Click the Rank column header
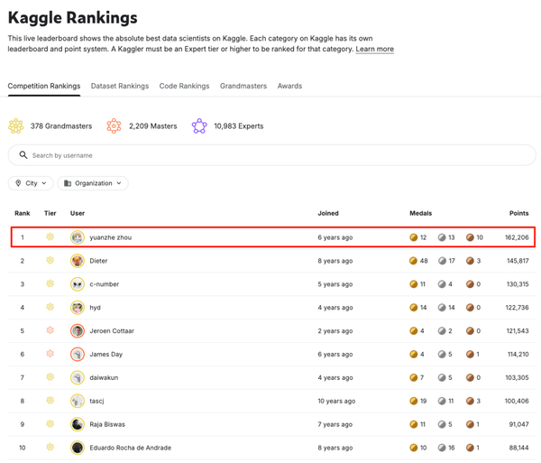The height and width of the screenshot is (463, 541). click(22, 213)
